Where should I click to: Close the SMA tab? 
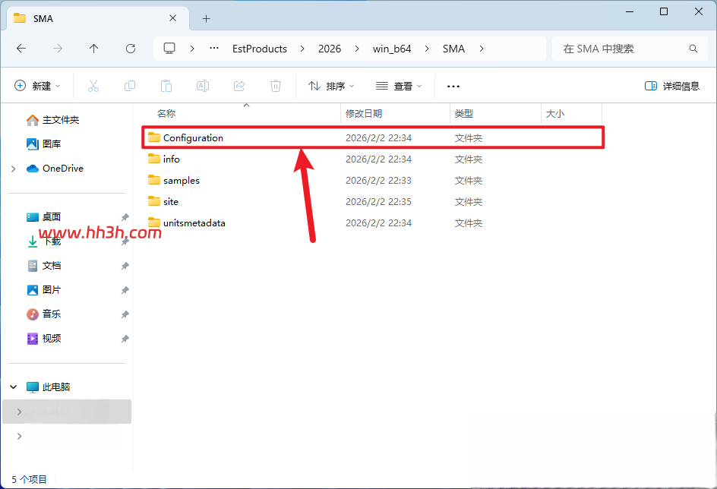(173, 18)
